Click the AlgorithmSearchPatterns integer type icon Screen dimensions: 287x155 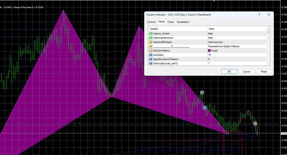[151, 59]
